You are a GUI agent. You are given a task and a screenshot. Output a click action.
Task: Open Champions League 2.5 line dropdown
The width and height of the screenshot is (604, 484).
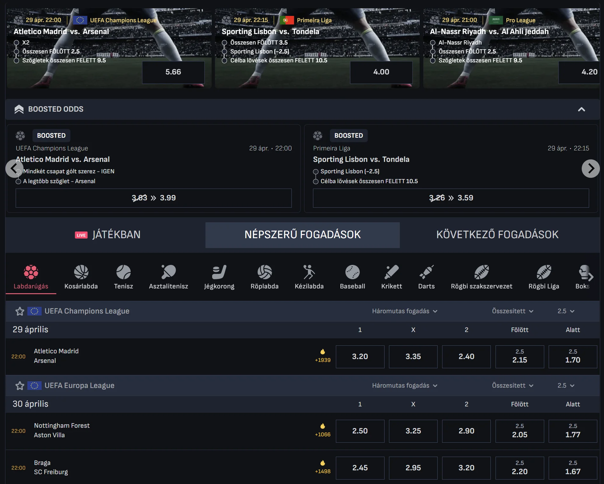pyautogui.click(x=566, y=311)
